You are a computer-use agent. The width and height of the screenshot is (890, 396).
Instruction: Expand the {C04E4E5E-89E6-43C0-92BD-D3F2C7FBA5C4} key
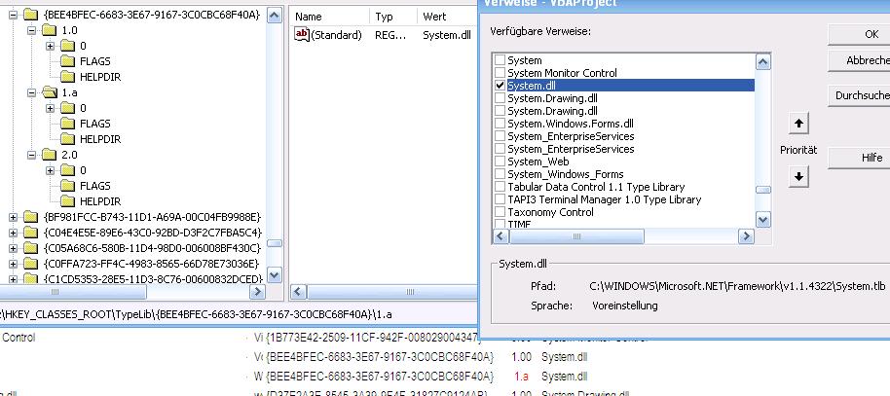13,233
